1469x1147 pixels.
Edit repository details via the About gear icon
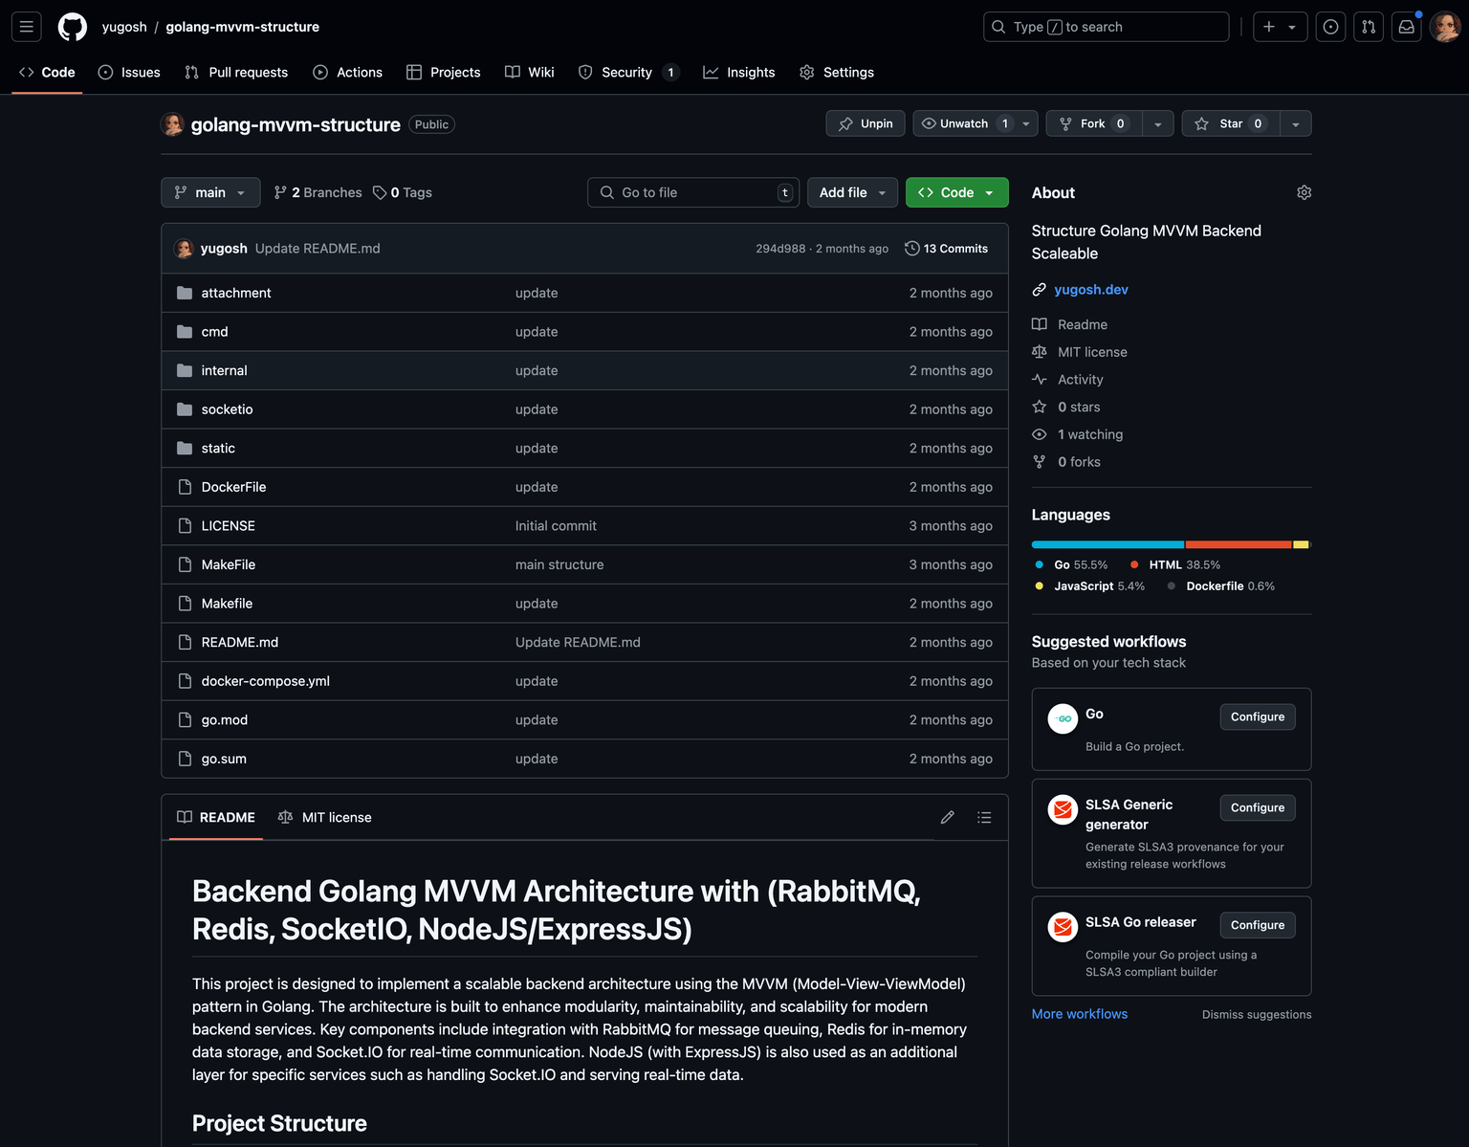[1304, 192]
